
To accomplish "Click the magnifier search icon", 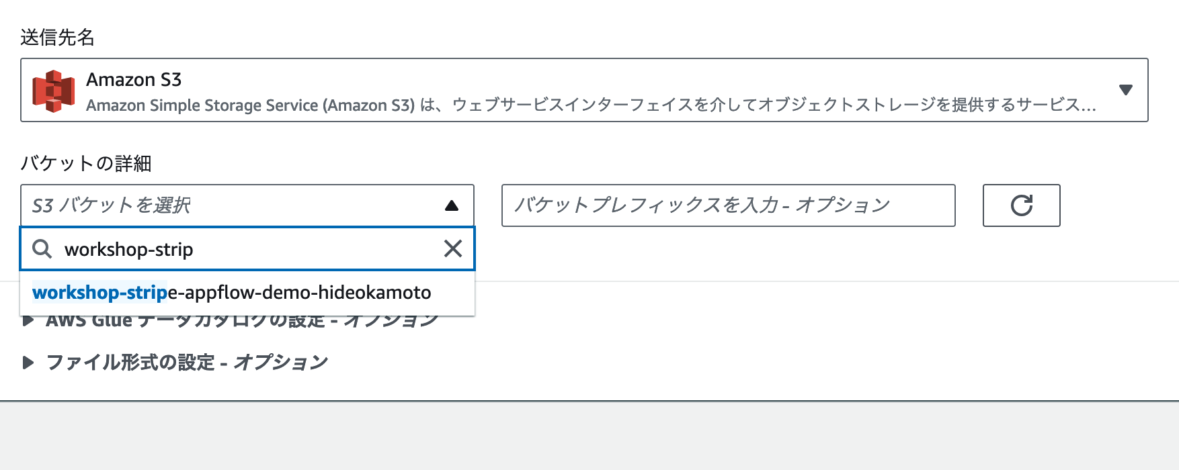I will 42,249.
